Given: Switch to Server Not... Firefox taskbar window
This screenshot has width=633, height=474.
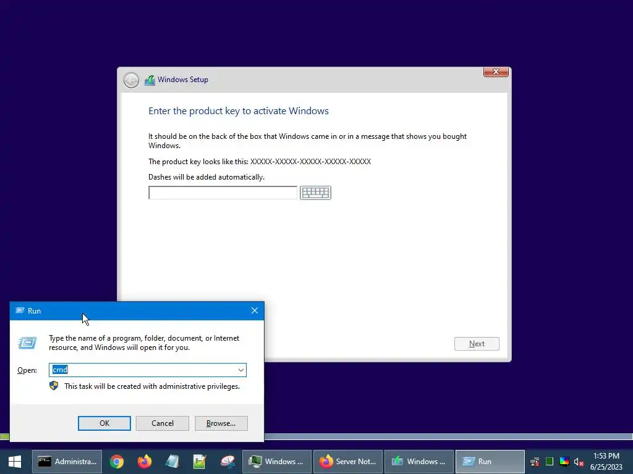Looking at the screenshot, I should 348,462.
